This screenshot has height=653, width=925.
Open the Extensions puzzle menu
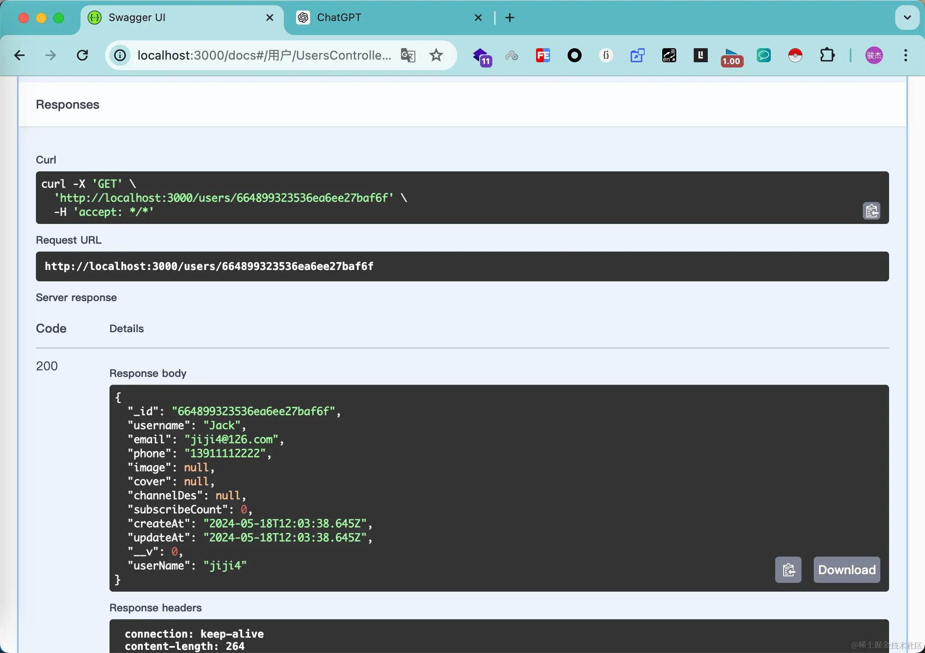click(x=827, y=56)
